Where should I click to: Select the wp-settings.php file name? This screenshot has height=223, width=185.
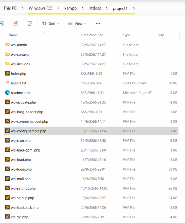[x=23, y=189]
